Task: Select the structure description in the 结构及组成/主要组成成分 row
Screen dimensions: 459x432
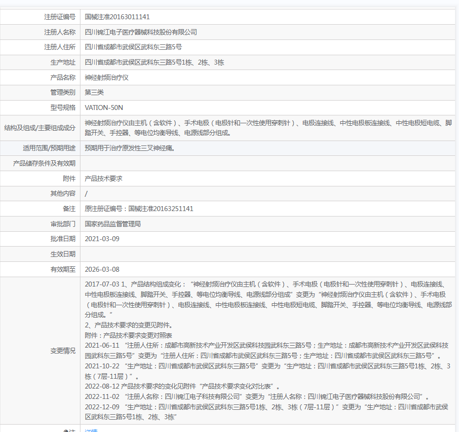Action: coord(268,128)
